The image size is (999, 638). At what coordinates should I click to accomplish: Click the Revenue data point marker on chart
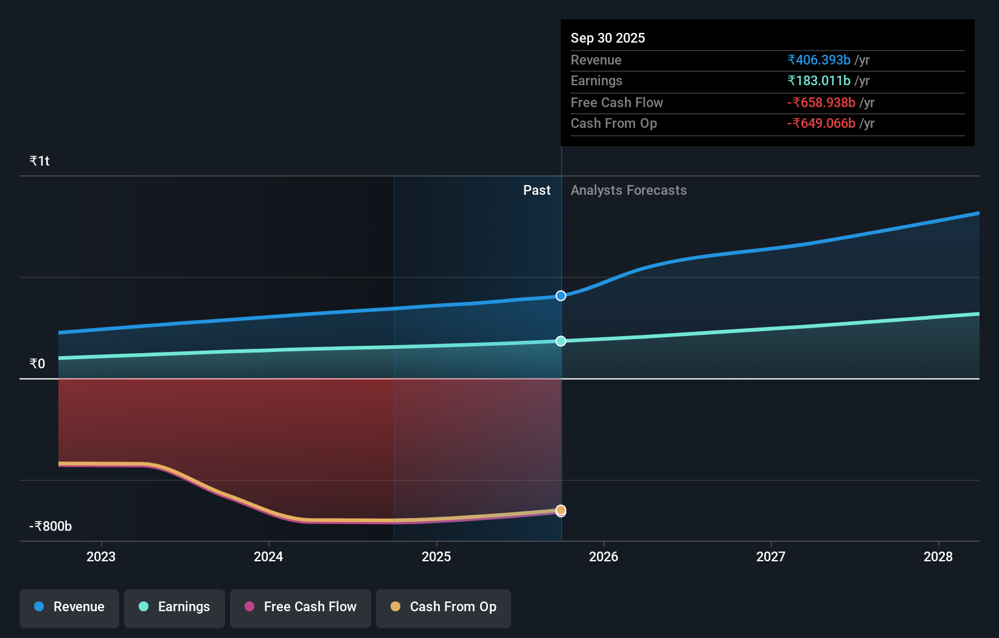click(561, 296)
